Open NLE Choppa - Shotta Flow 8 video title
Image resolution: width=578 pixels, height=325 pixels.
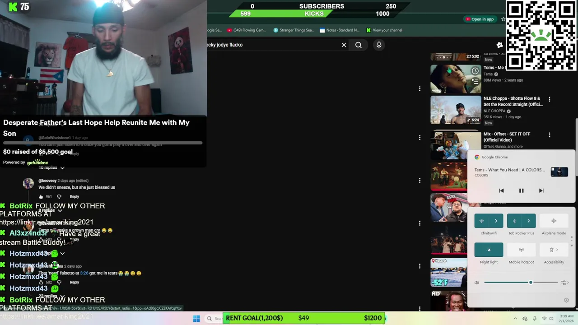coord(513,101)
